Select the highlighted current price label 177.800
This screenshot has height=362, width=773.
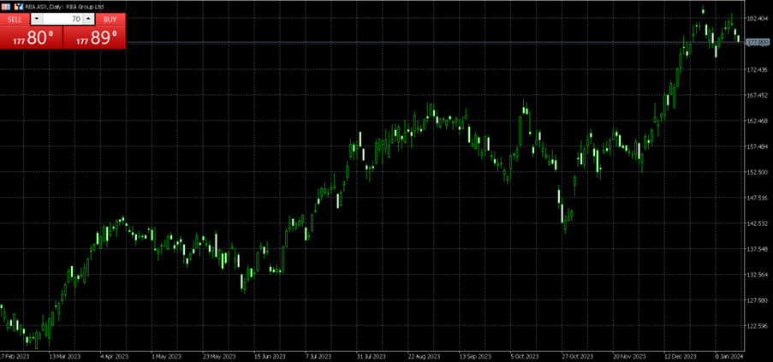(758, 43)
